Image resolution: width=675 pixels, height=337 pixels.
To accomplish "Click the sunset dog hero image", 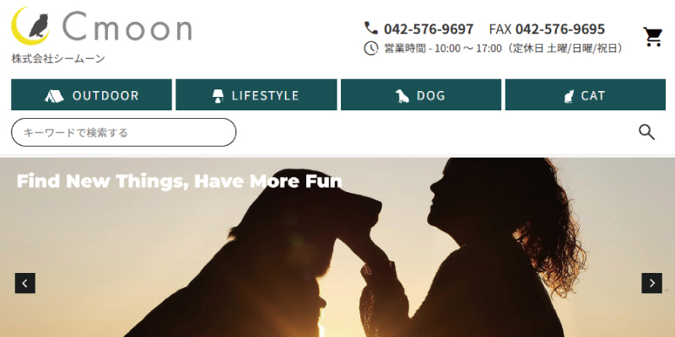I will 337,247.
